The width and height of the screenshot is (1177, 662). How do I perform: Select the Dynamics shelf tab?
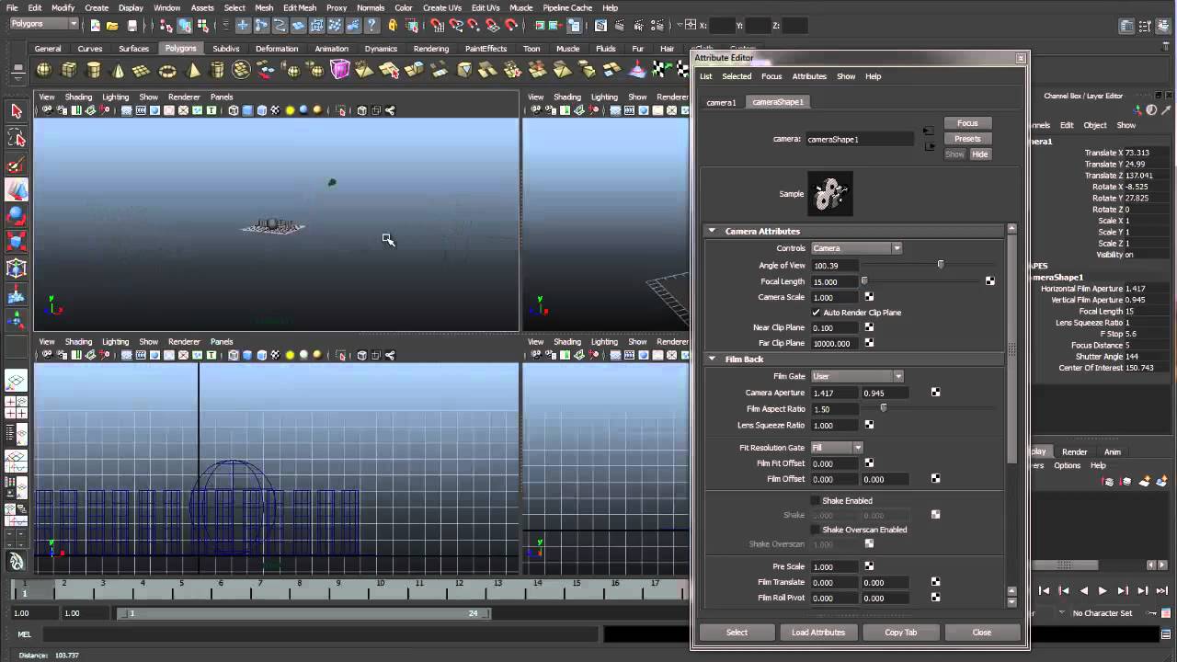[x=381, y=49]
